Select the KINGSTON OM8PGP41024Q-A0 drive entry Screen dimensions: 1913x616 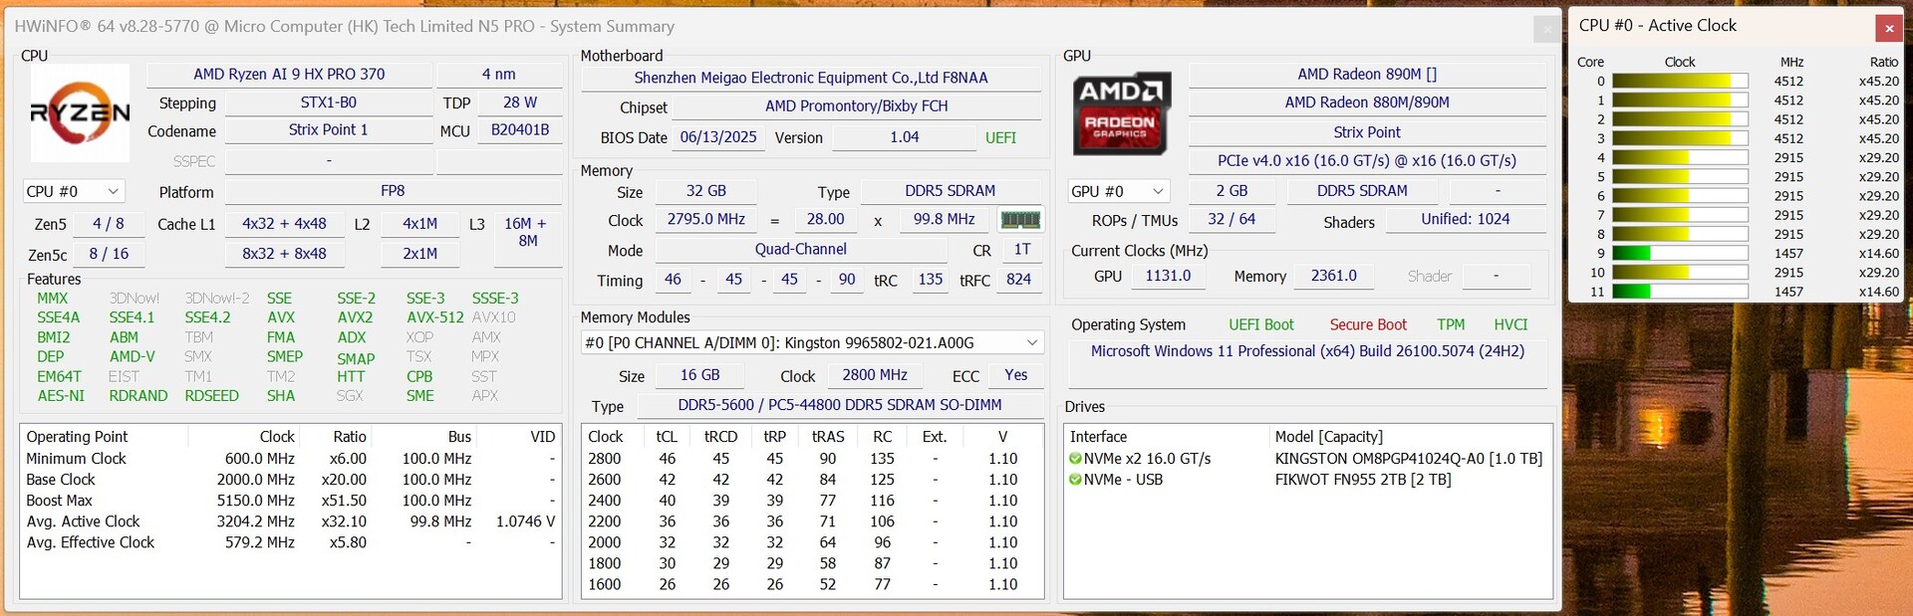[x=1408, y=459]
